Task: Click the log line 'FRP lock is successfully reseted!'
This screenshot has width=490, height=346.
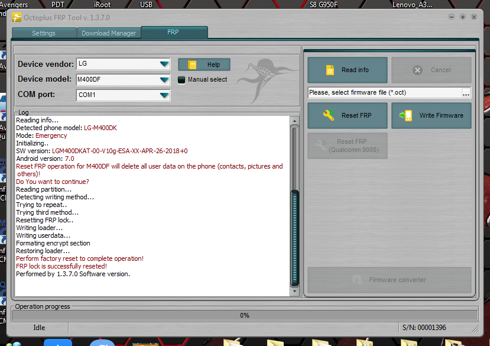Action: tap(61, 266)
